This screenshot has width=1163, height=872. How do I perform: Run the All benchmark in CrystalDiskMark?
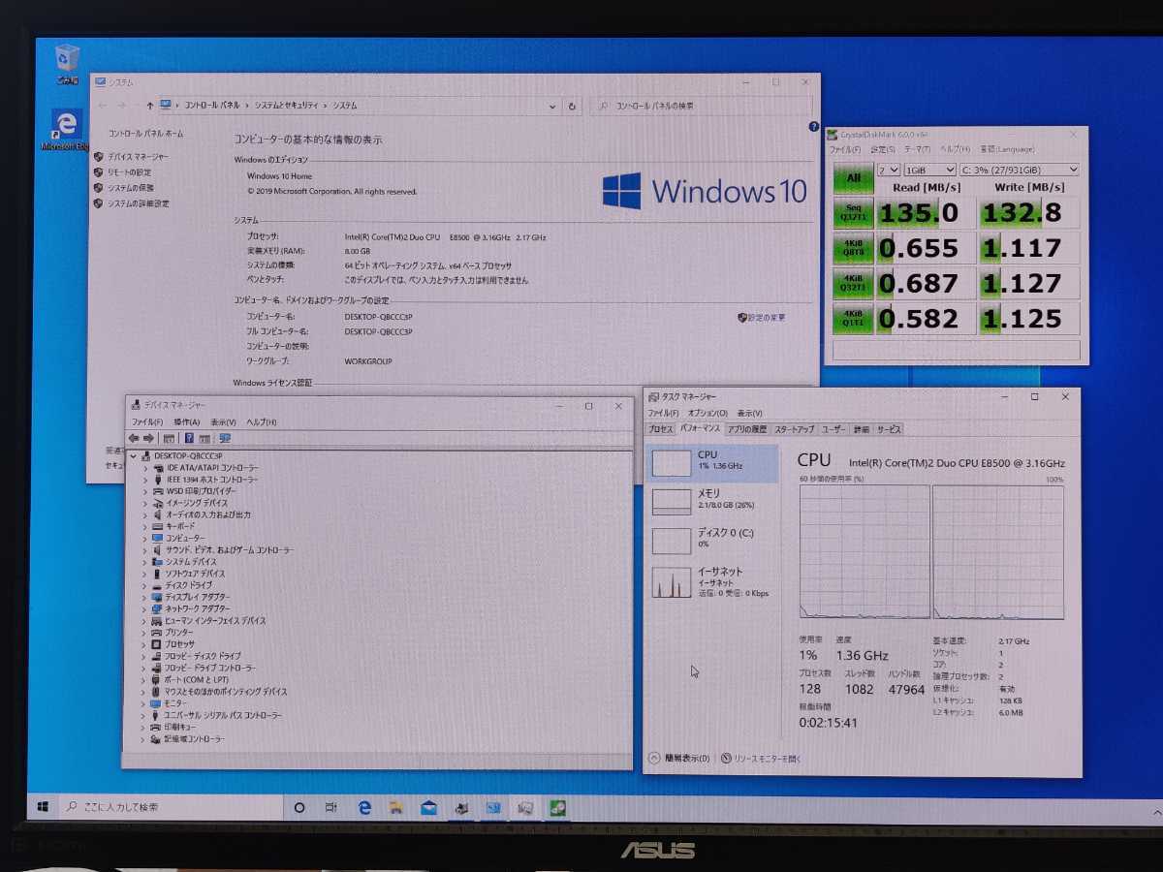(x=854, y=178)
